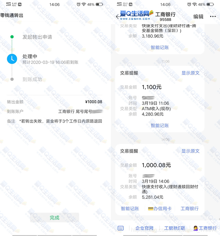Open the three-dot more menu
The image size is (220, 236).
[213, 16]
